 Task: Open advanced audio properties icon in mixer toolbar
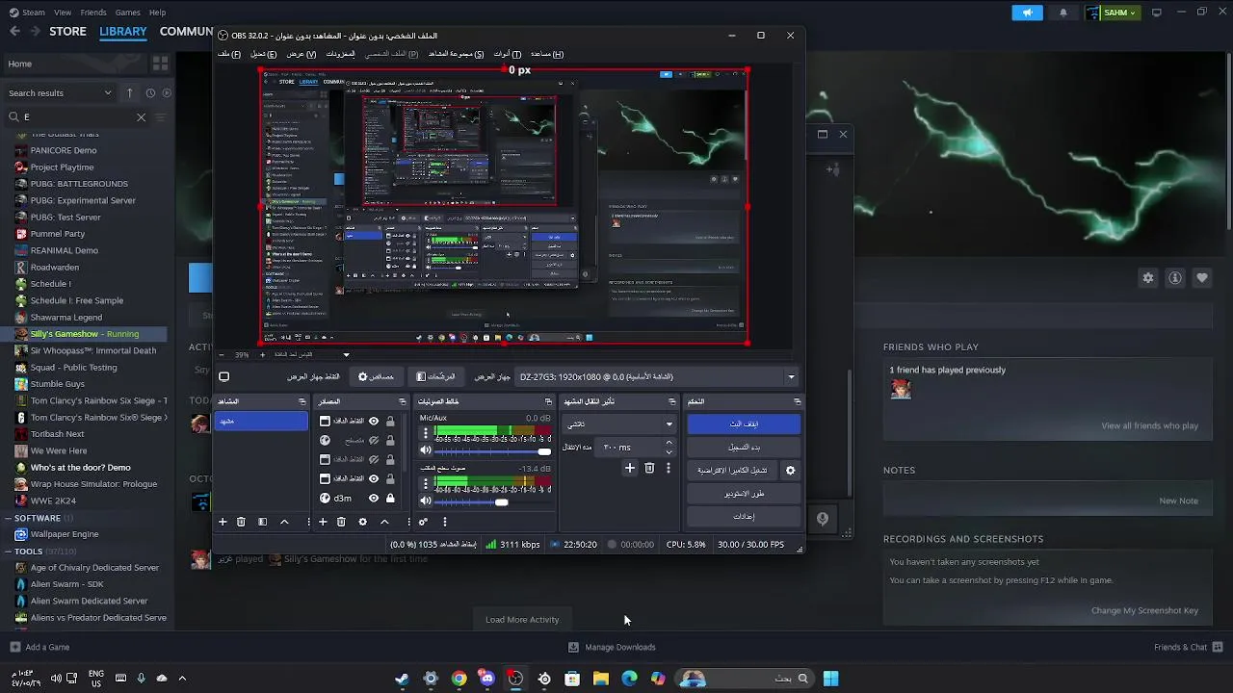click(x=423, y=522)
